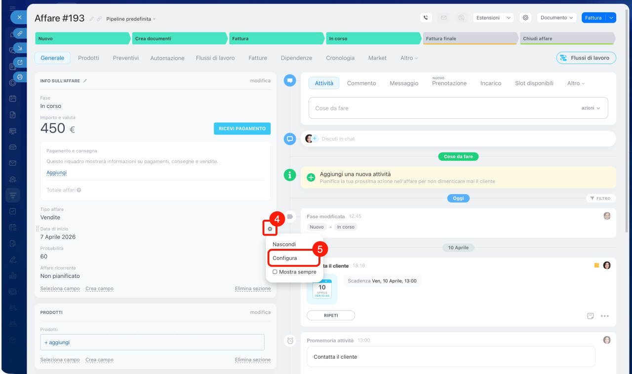Click the note icon on the activity card
This screenshot has height=374, width=632.
(591, 316)
